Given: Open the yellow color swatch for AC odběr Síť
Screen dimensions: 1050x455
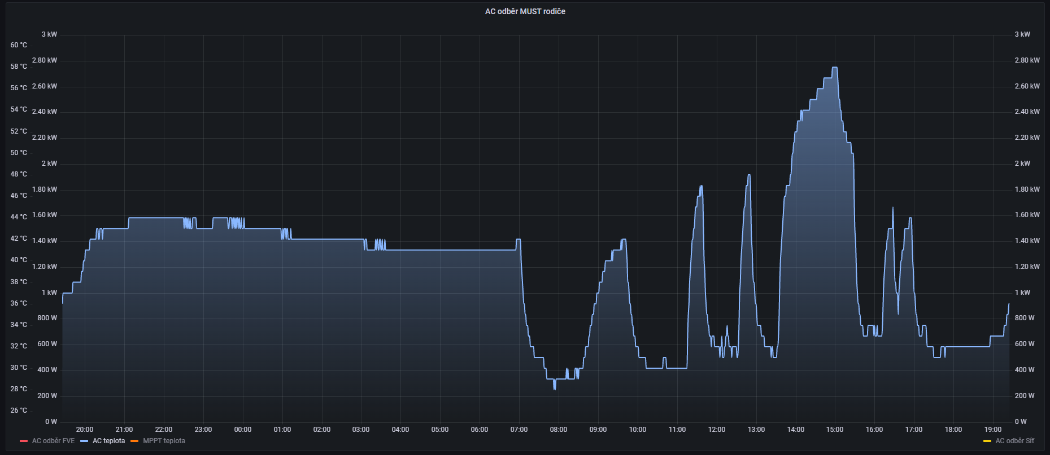Looking at the screenshot, I should (x=987, y=441).
